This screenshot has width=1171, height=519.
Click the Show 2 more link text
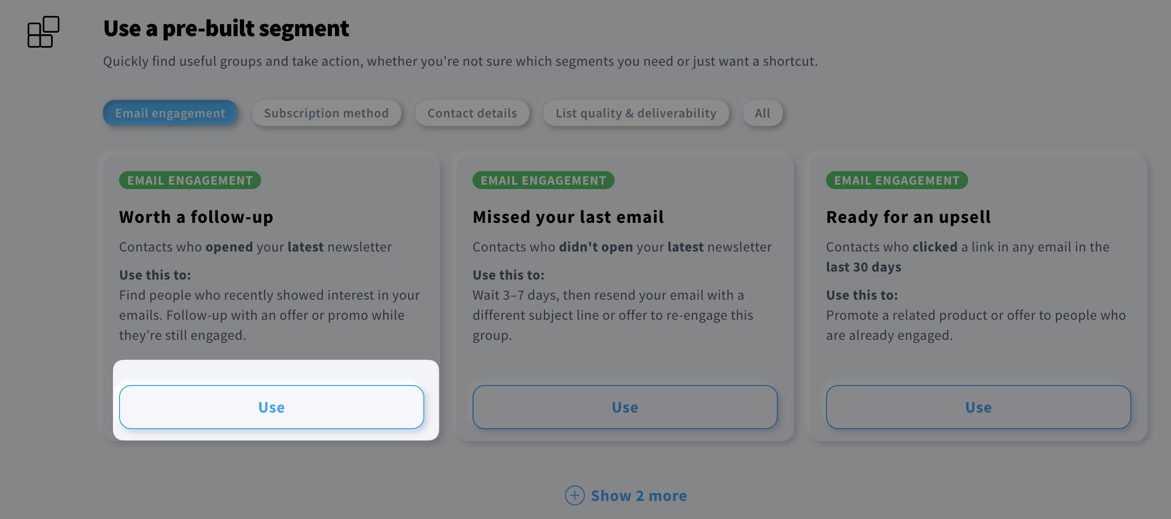(639, 495)
